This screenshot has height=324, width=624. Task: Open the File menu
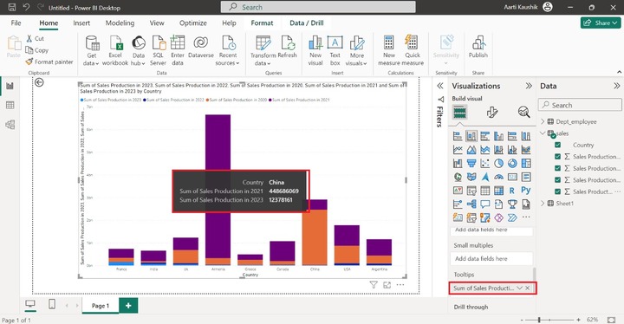click(16, 23)
